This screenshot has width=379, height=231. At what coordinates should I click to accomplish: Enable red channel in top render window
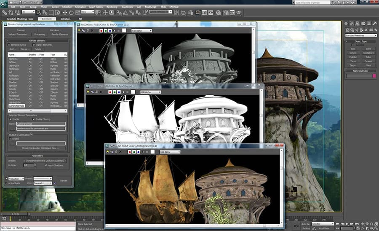click(101, 31)
